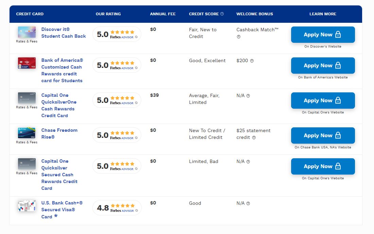Open Capital One QuicksilverOne Cash Rewards link
The width and height of the screenshot is (374, 234).
(x=59, y=105)
